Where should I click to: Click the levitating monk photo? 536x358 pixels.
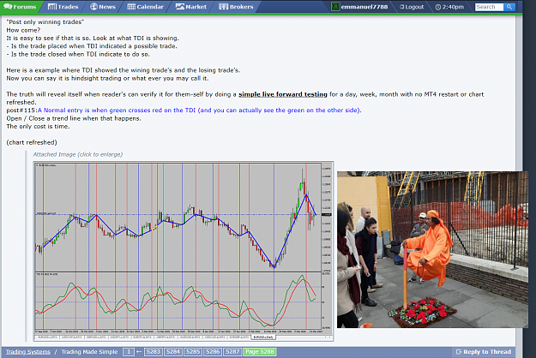click(x=432, y=249)
